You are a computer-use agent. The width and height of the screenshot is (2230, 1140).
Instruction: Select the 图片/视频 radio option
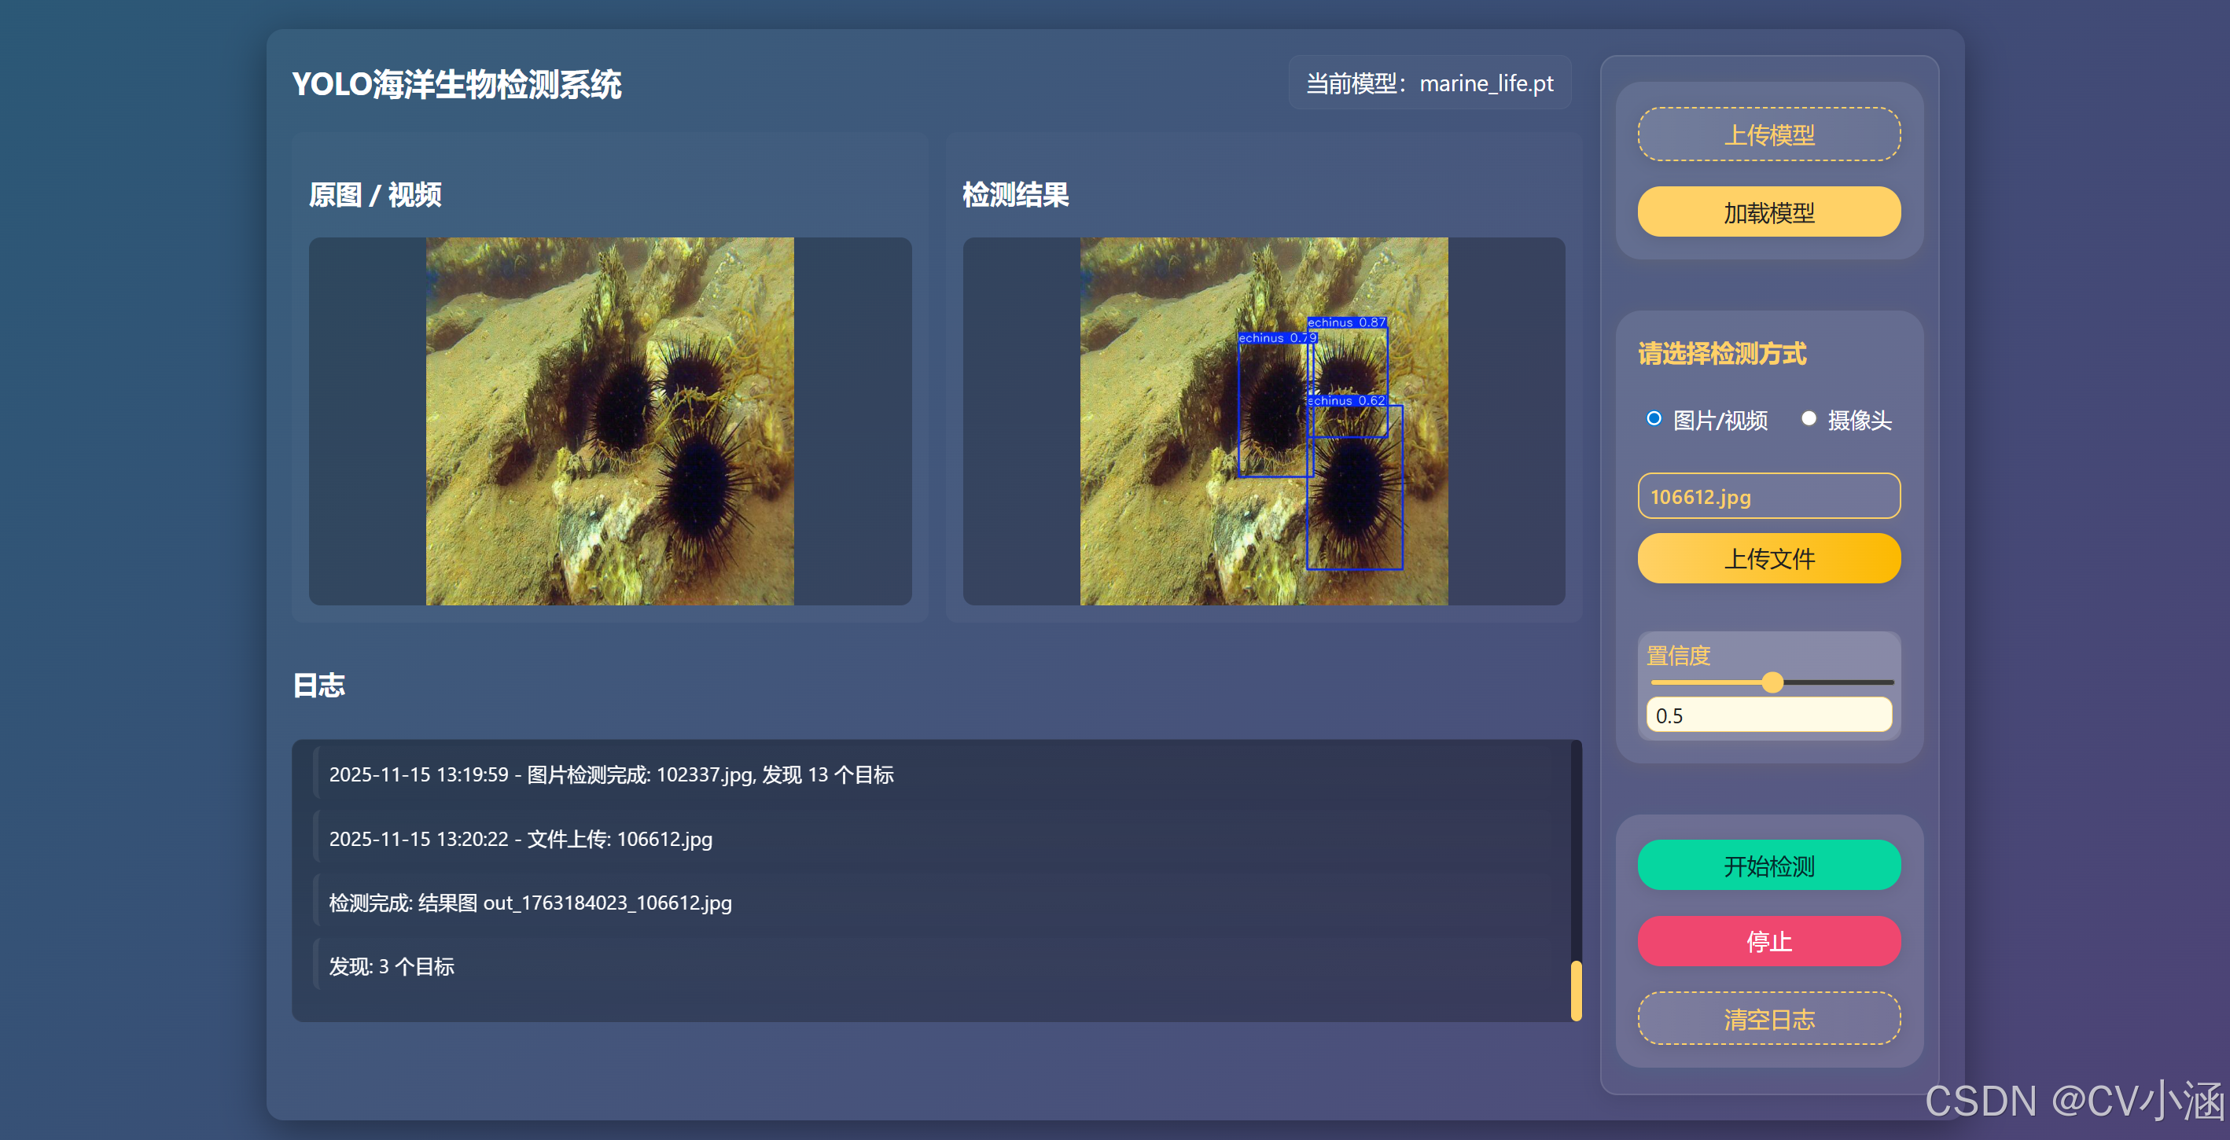coord(1654,419)
